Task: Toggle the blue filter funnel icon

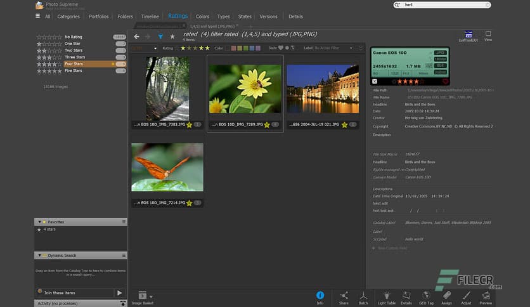Action: point(160,37)
